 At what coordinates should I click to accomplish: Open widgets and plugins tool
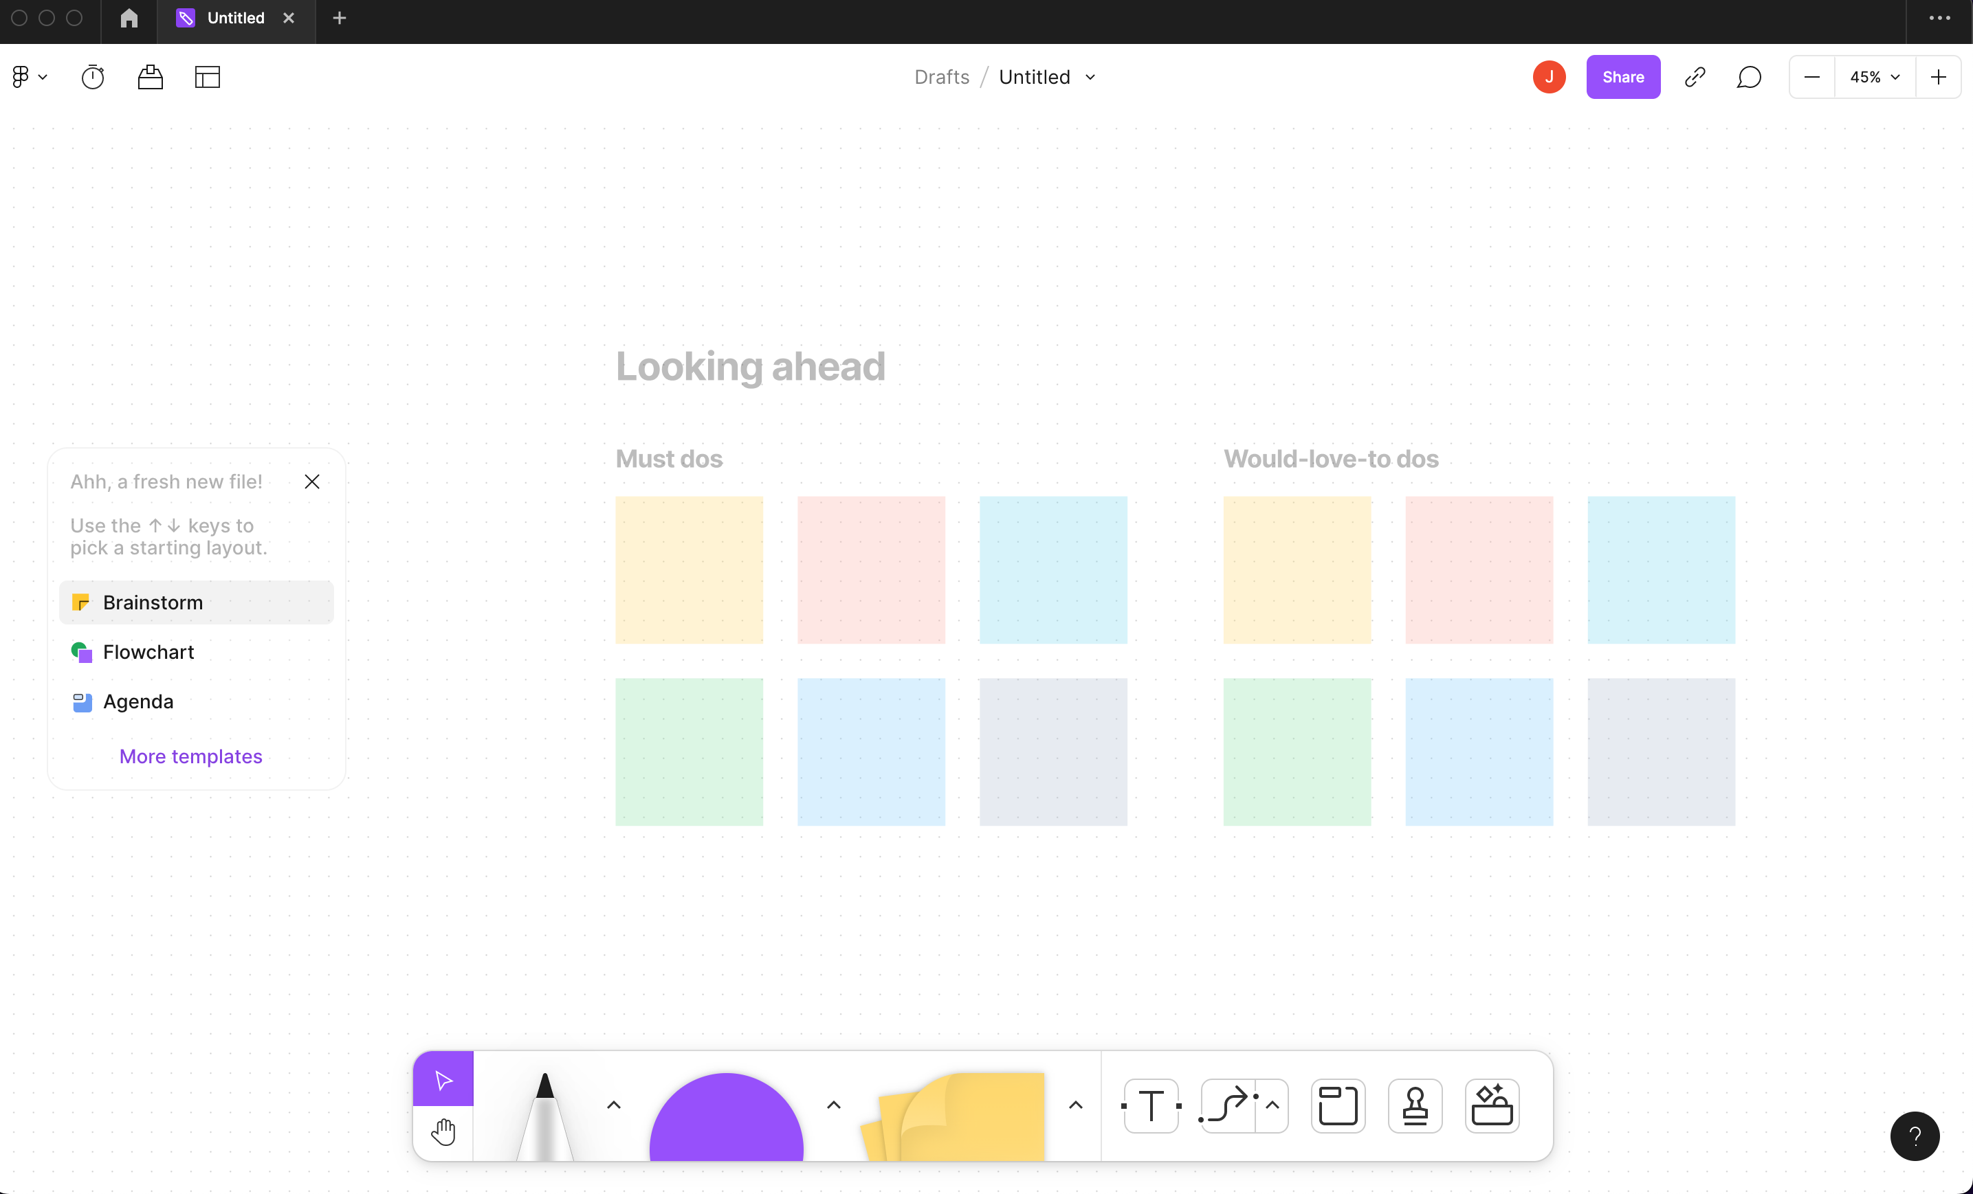[1492, 1106]
